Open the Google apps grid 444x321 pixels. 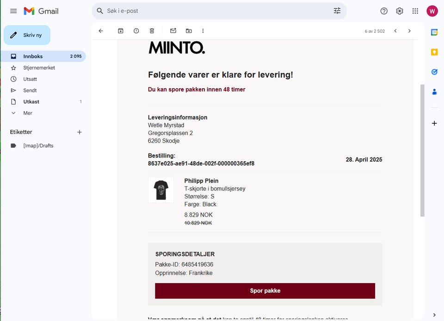[415, 11]
